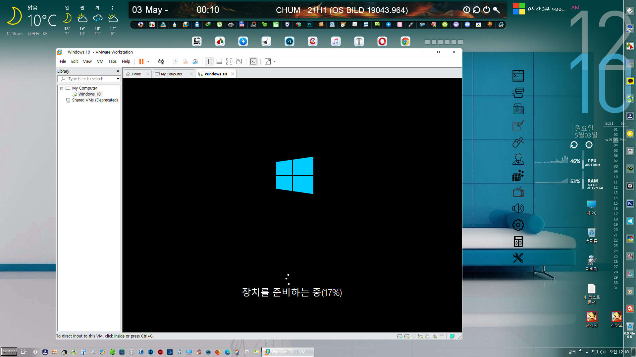
Task: Click inside the VM display
Action: (x=292, y=205)
